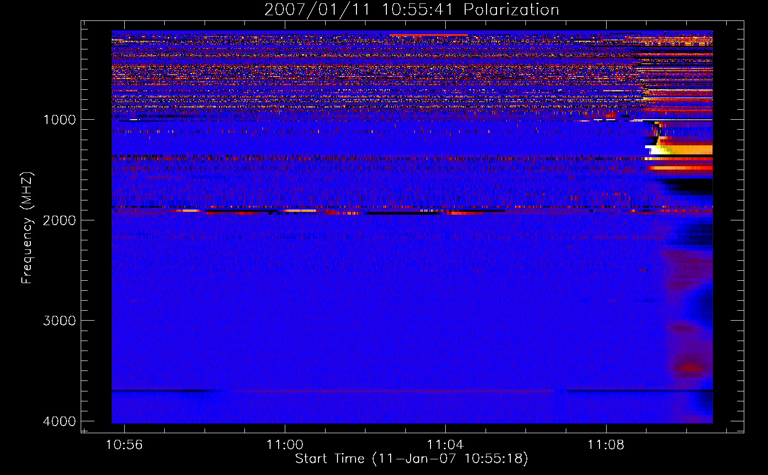Click the red emission patch near 3500 MHz
768x475 pixels.
(x=690, y=367)
